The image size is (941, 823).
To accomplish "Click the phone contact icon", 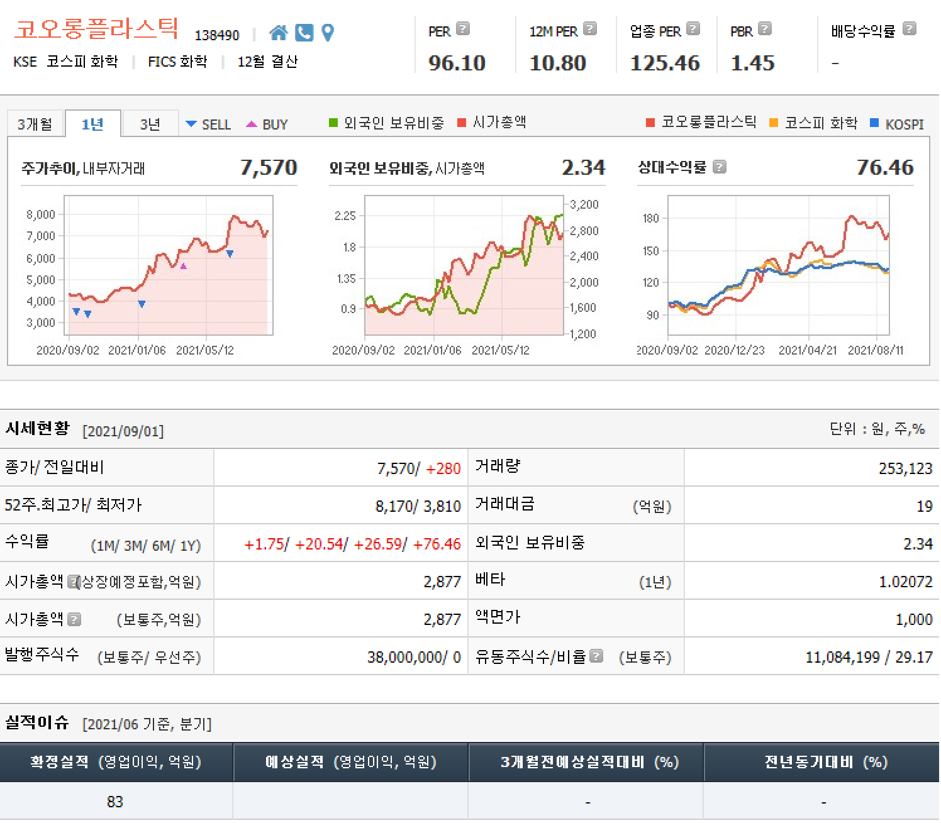I will [304, 33].
